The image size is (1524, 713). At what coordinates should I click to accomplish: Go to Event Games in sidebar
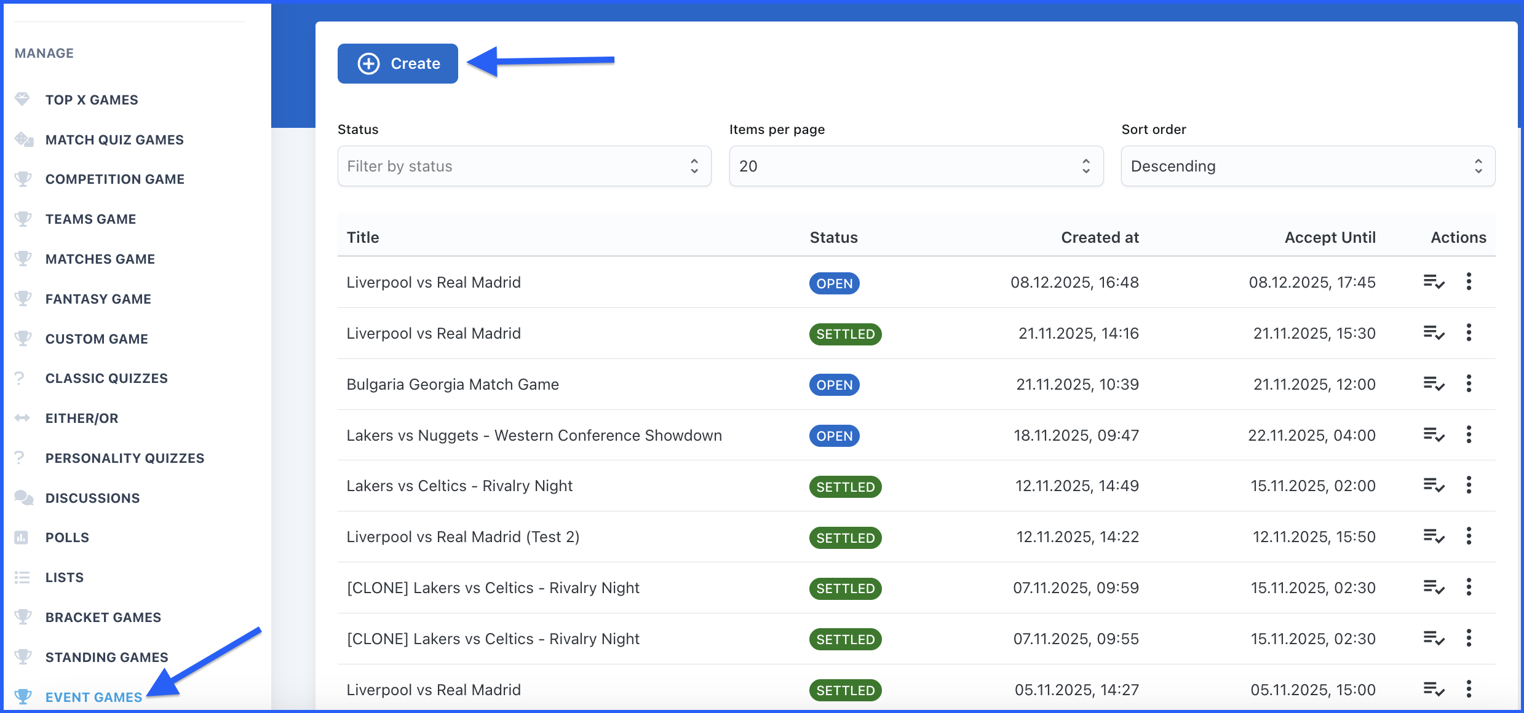(93, 697)
